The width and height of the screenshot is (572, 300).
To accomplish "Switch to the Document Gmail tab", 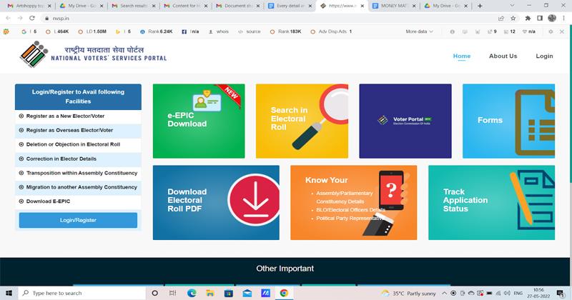I will click(x=237, y=6).
